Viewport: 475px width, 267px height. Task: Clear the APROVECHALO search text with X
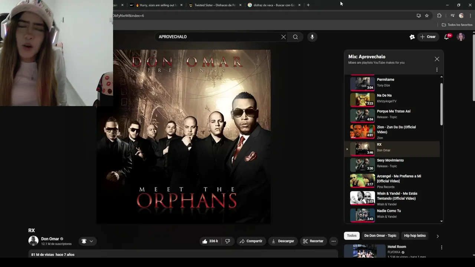[x=284, y=37]
